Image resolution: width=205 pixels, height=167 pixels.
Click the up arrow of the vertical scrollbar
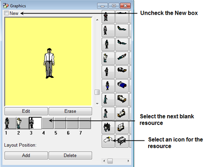click(x=97, y=20)
